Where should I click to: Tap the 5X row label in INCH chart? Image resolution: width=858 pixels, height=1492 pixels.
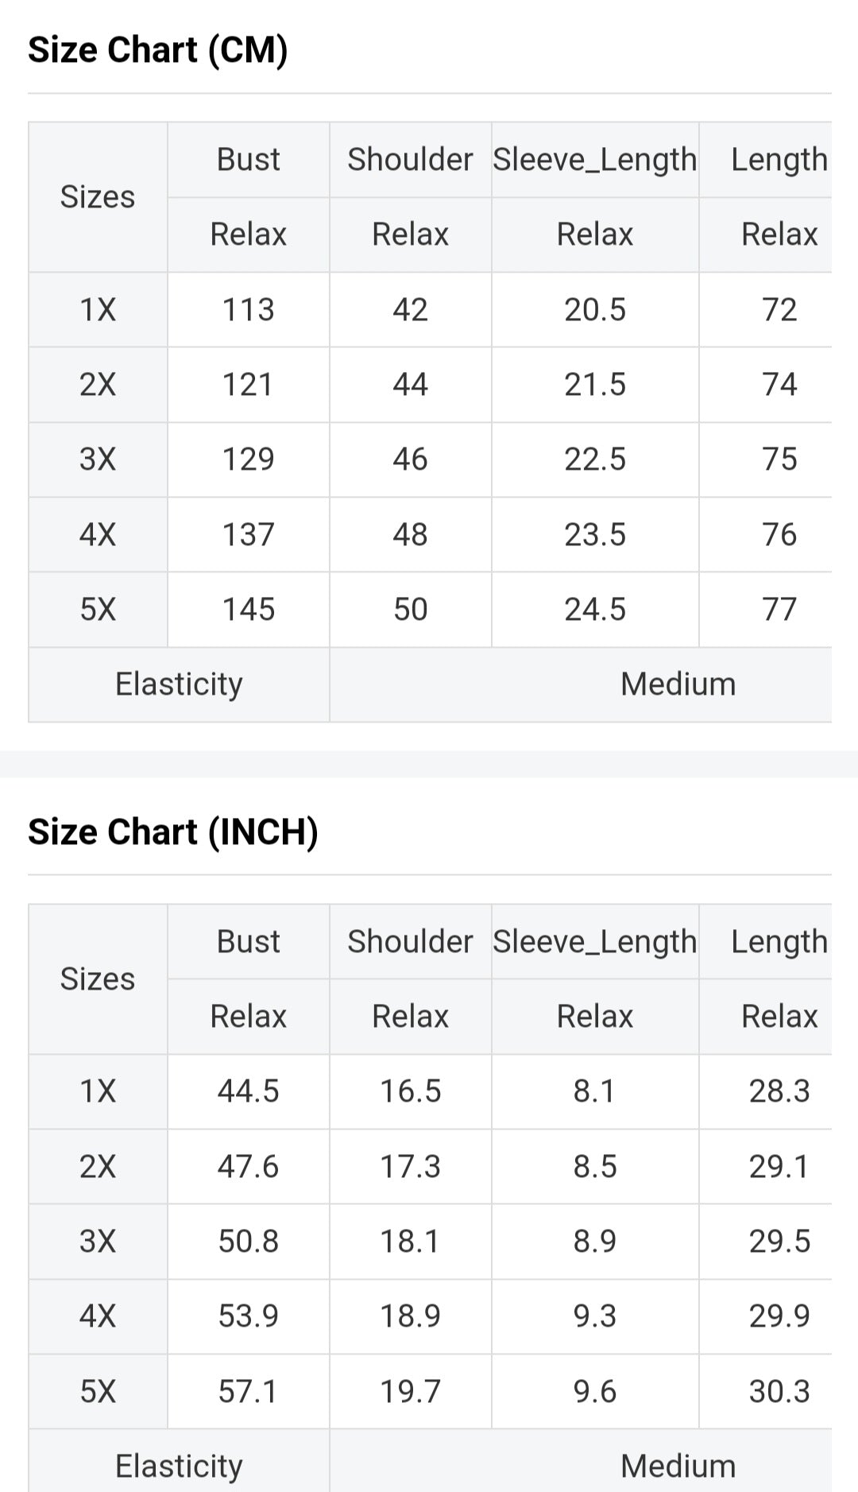click(x=98, y=1392)
